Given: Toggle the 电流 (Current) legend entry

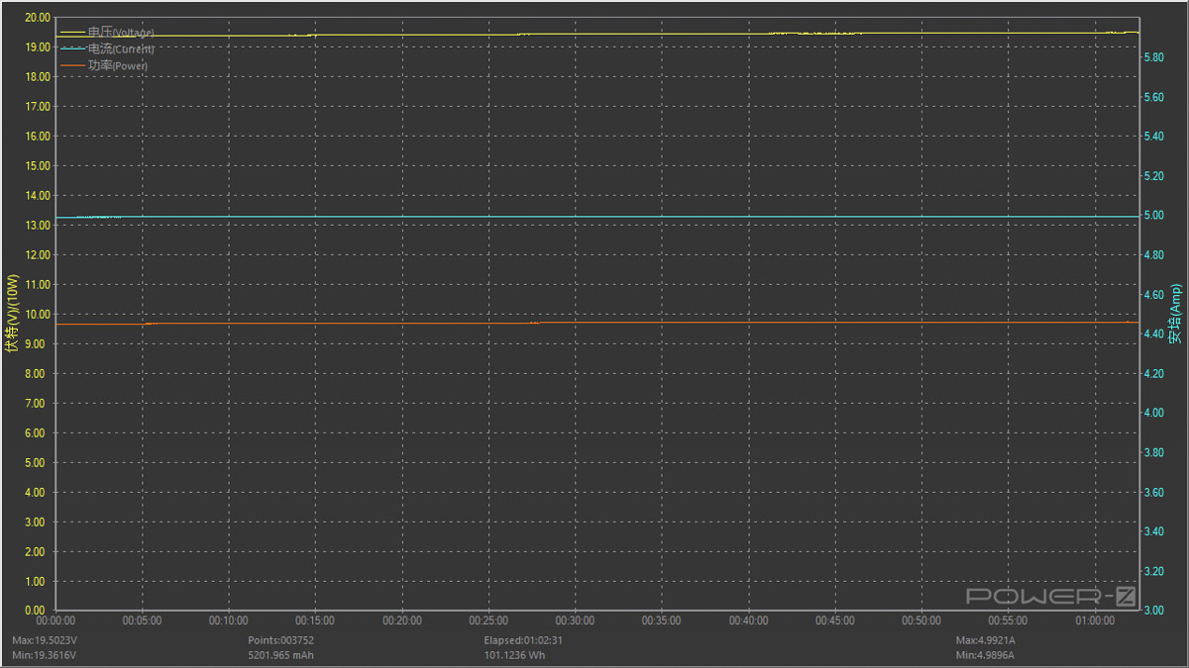Looking at the screenshot, I should pos(121,48).
